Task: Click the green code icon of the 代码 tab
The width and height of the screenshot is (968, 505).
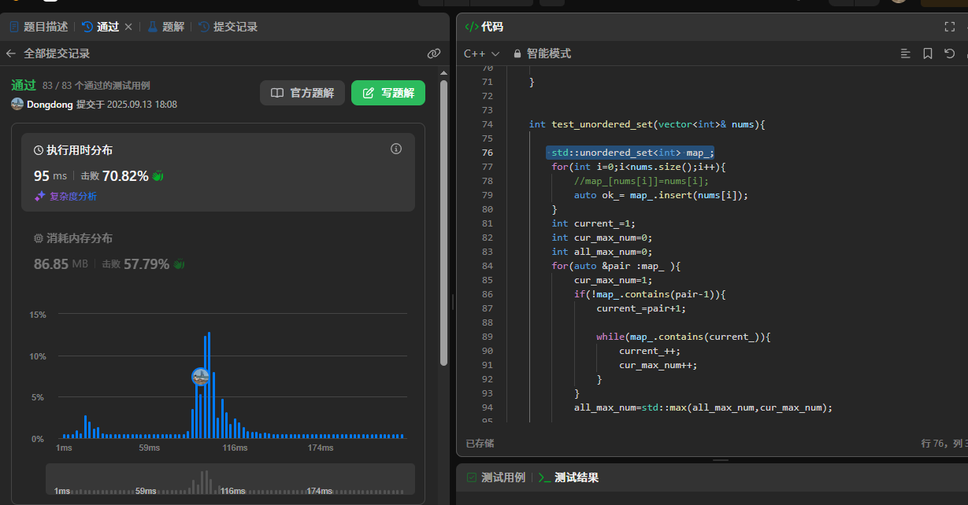Action: click(x=471, y=27)
